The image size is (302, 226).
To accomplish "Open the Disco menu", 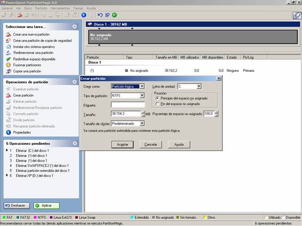I will (x=28, y=9).
